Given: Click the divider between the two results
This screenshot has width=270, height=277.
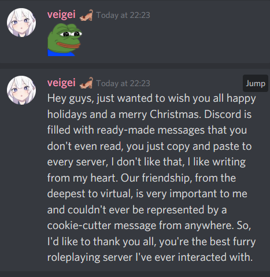Looking at the screenshot, I should tap(135, 66).
